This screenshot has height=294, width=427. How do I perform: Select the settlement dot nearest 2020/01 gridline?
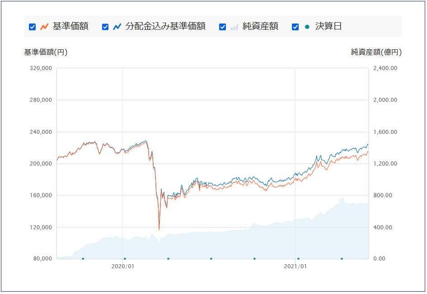tap(125, 259)
